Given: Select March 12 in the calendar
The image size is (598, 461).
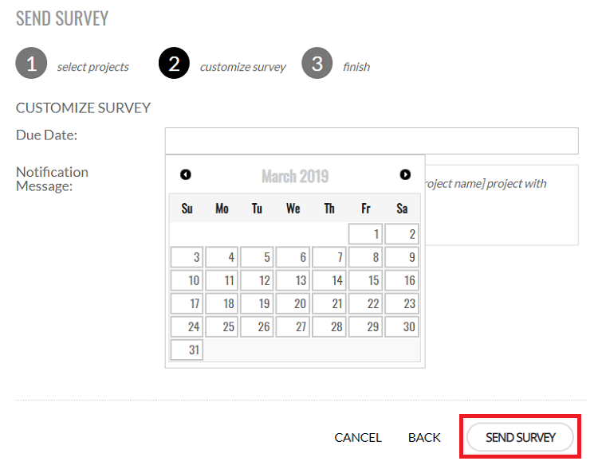Looking at the screenshot, I should [x=258, y=280].
